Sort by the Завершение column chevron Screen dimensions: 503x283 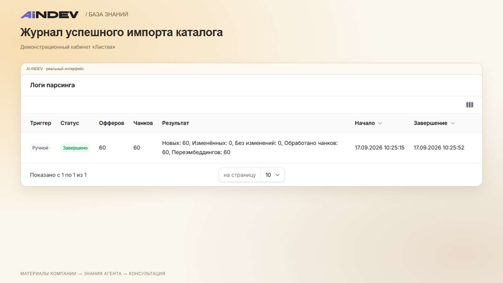point(453,123)
